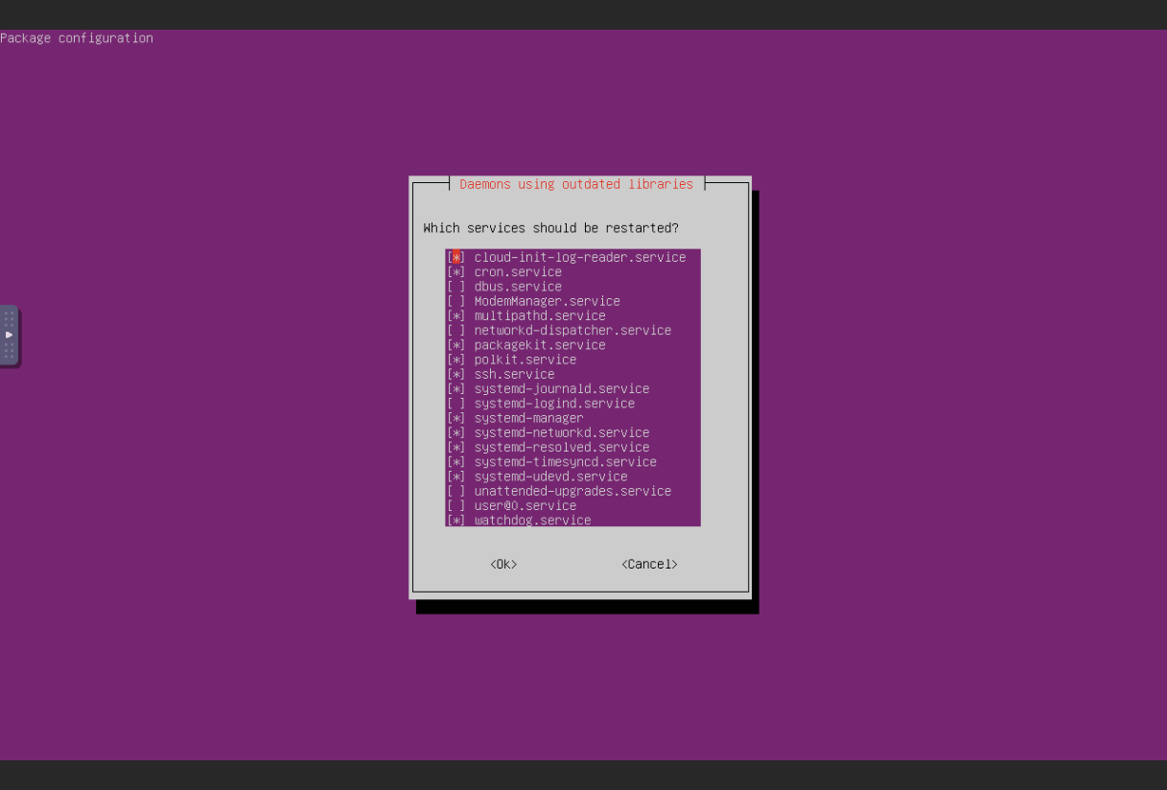This screenshot has height=790, width=1167.
Task: Toggle the cron.service checkbox
Action: tap(456, 272)
